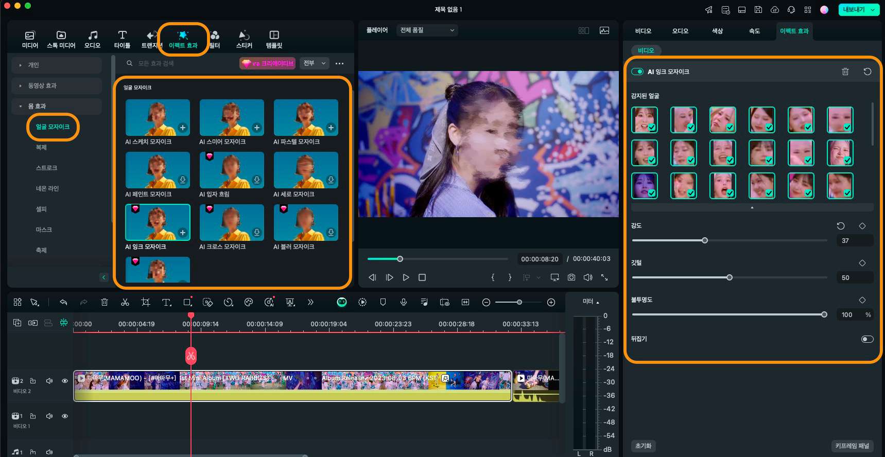
Task: Select the crop tool in timeline toolbar
Action: click(146, 302)
